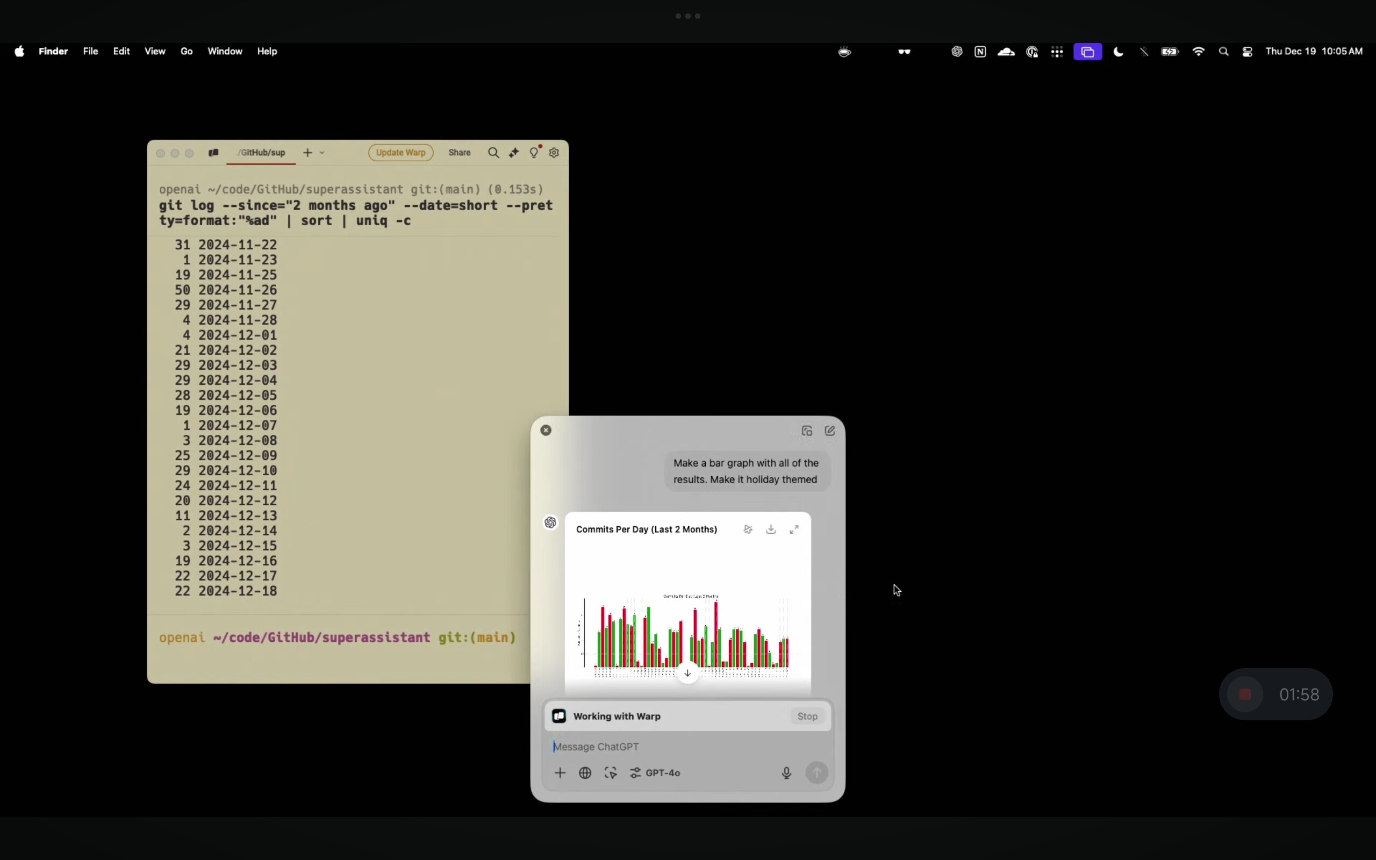The image size is (1376, 860).
Task: Toggle macOS Focus moon icon
Action: click(1119, 52)
